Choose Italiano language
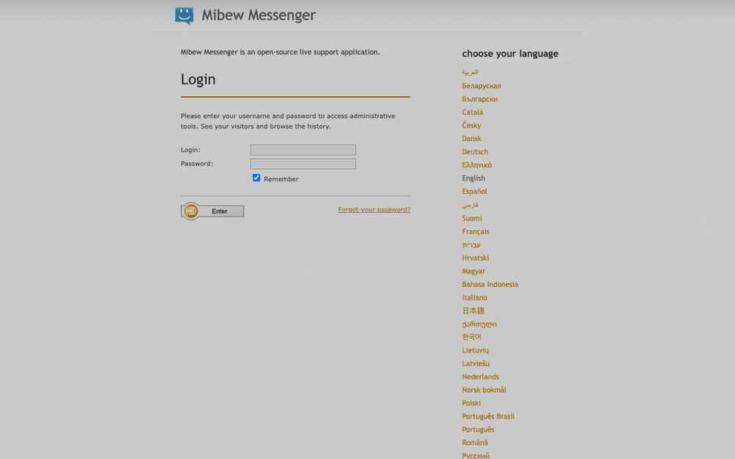Image resolution: width=735 pixels, height=459 pixels. (474, 297)
